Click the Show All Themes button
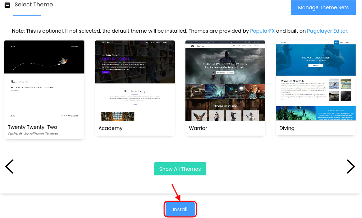 coord(180,169)
